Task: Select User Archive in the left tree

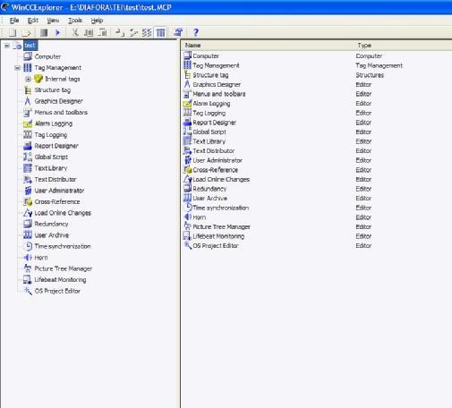Action: tap(52, 235)
